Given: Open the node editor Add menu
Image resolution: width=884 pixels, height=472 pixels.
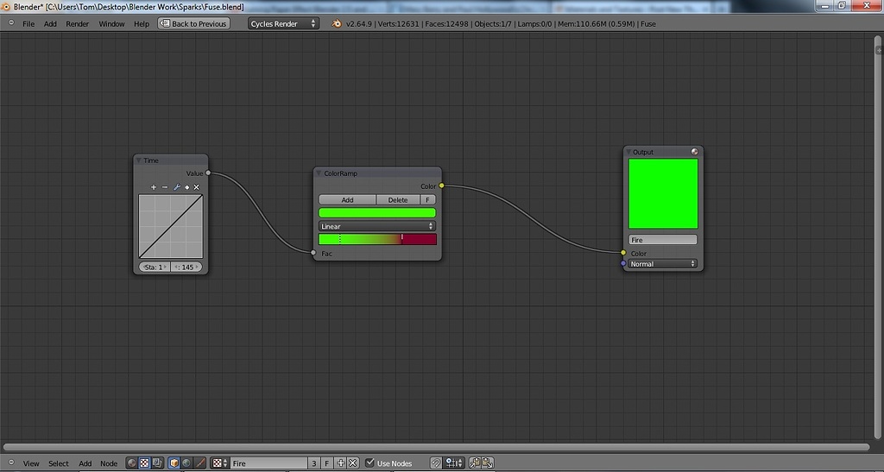Looking at the screenshot, I should tap(85, 463).
